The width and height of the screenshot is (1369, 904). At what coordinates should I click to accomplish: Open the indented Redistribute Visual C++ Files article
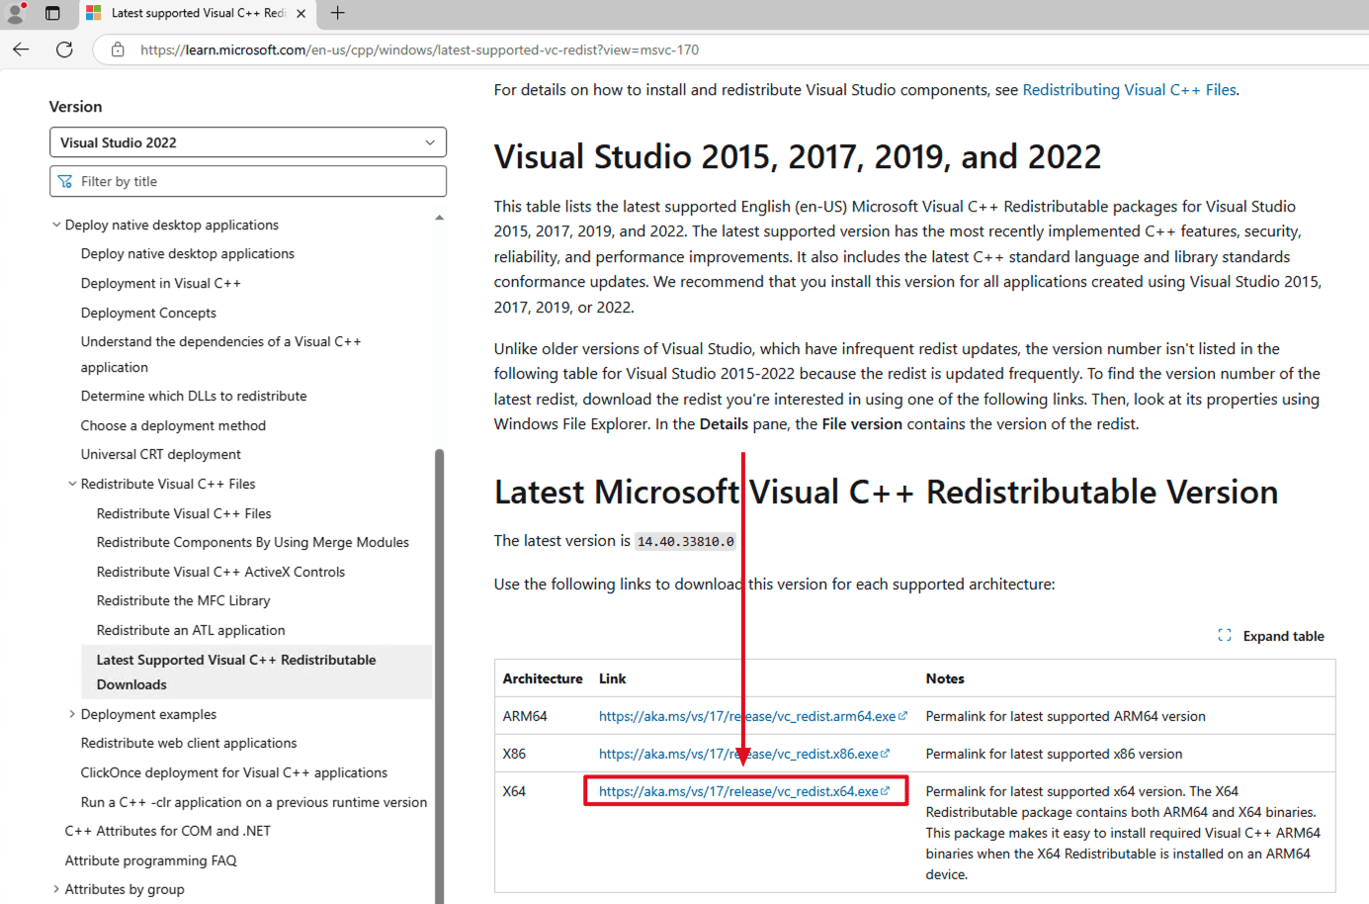(x=184, y=513)
